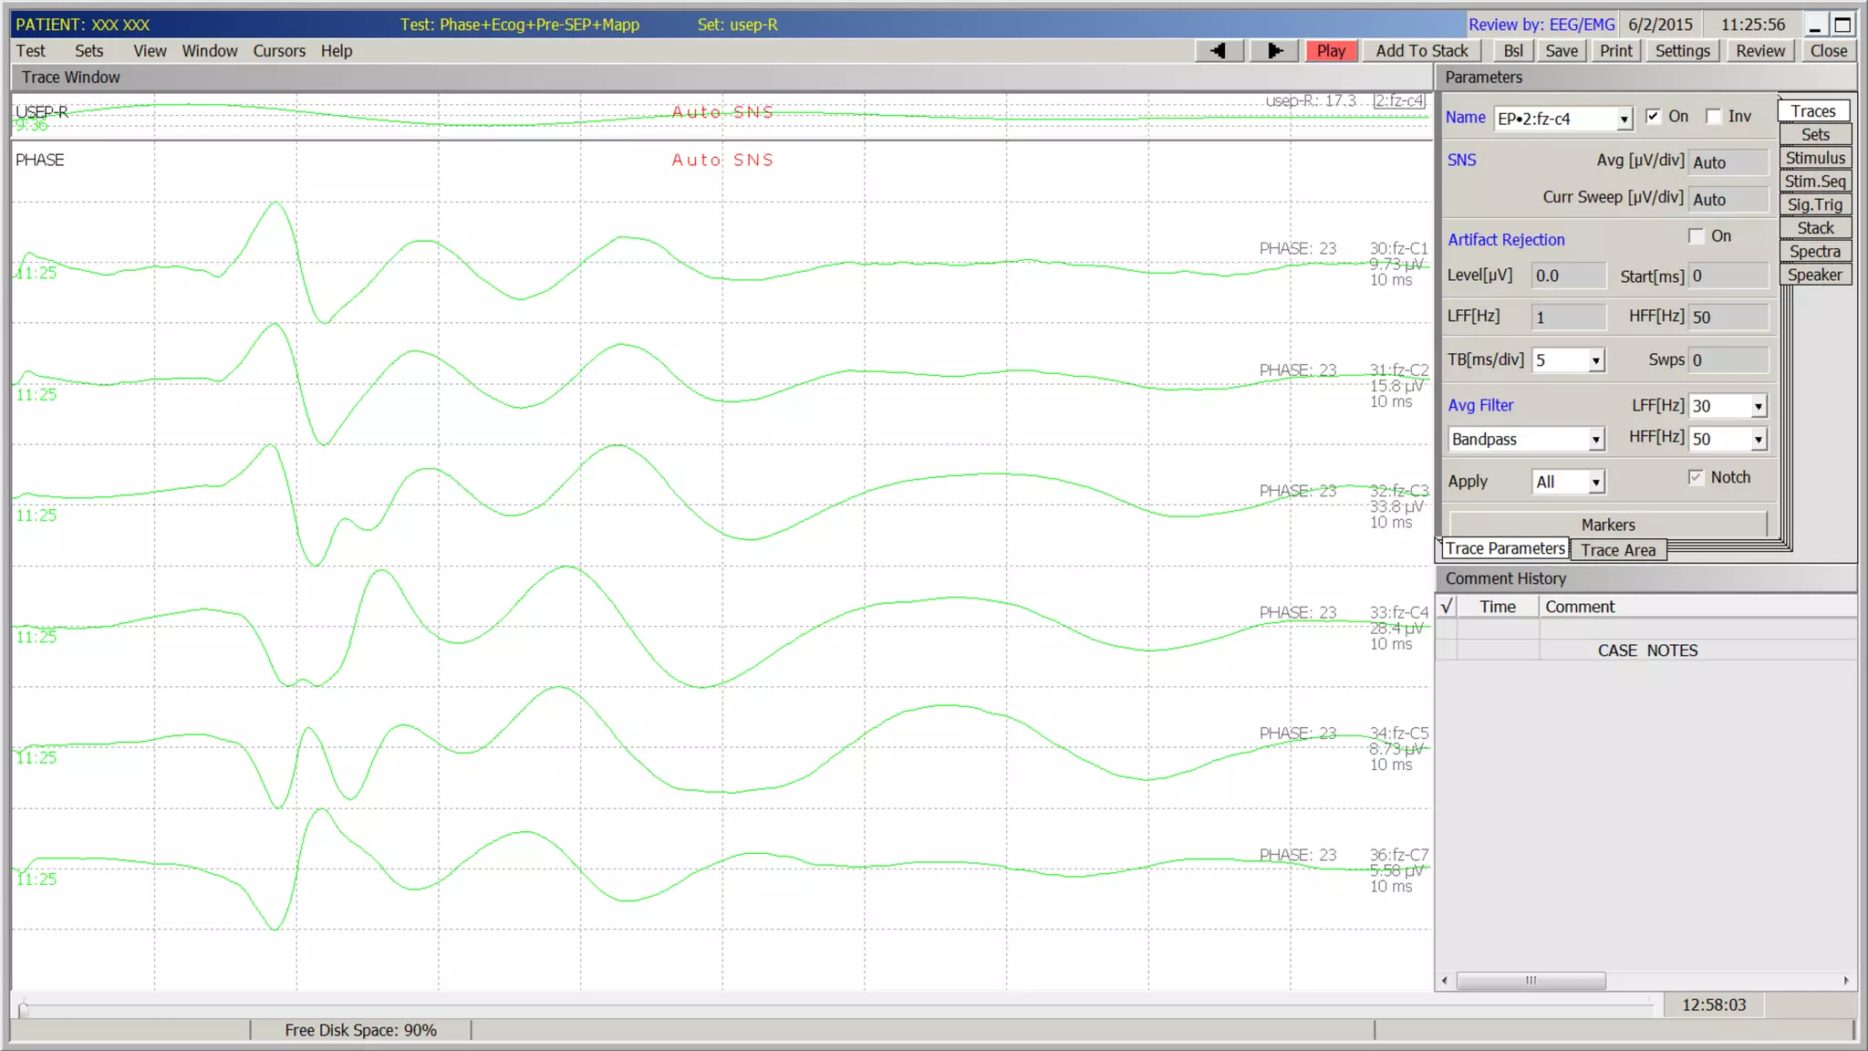Click the next arrow toolbar button
This screenshot has width=1868, height=1051.
1274,51
